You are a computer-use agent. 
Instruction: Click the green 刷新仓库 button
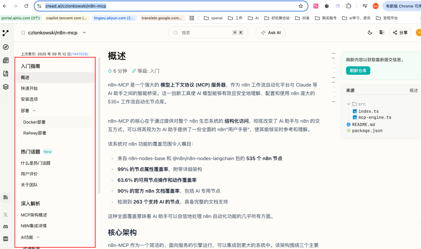(x=358, y=70)
